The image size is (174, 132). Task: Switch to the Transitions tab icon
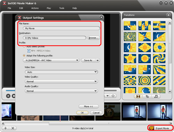(138, 96)
